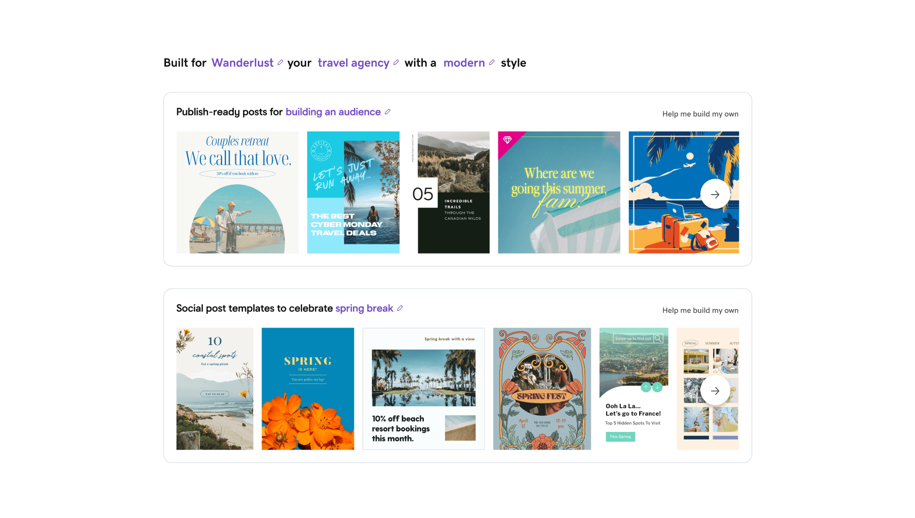Change the modern style text
The width and height of the screenshot is (915, 518).
tap(464, 63)
